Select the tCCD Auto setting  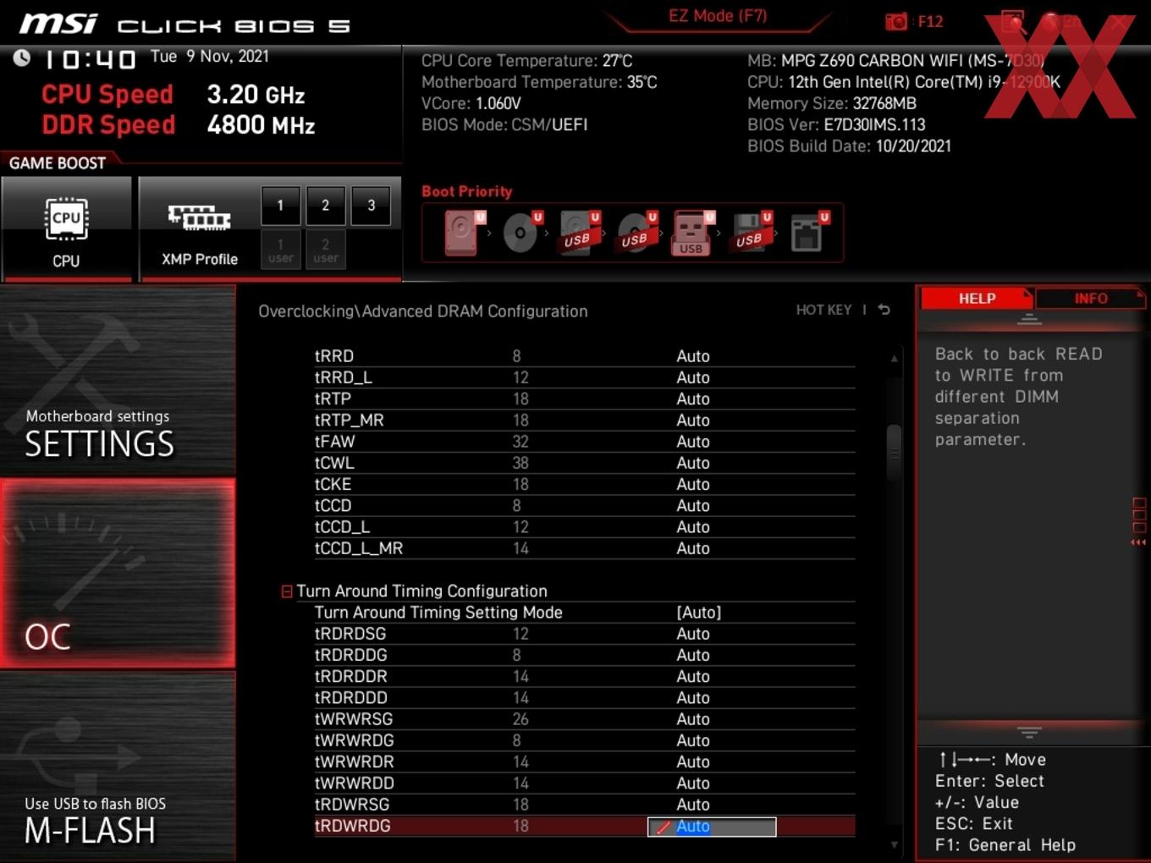point(693,506)
